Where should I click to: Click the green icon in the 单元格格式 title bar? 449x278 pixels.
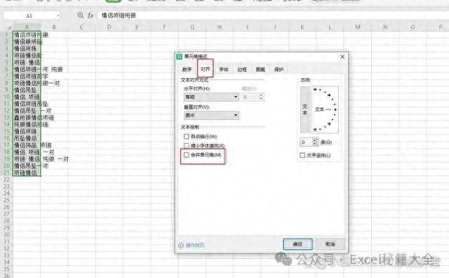(180, 56)
